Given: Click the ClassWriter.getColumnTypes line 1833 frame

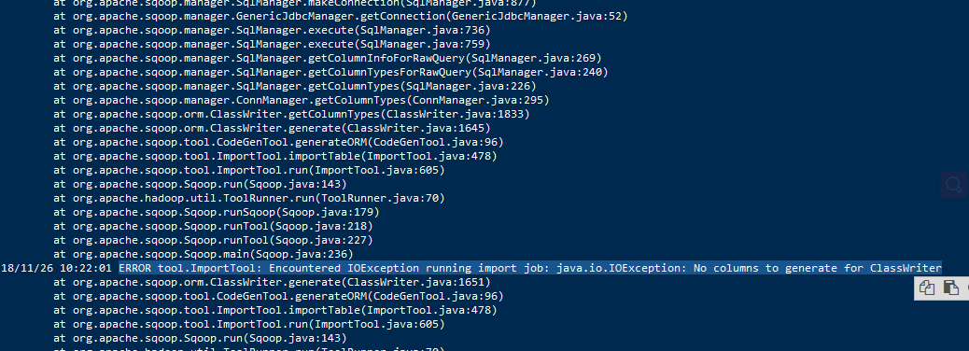Looking at the screenshot, I should 291,114.
